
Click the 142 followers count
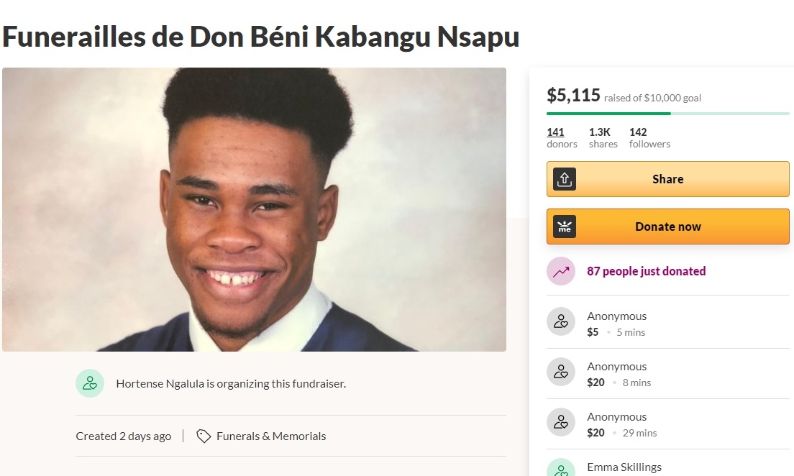pos(649,138)
